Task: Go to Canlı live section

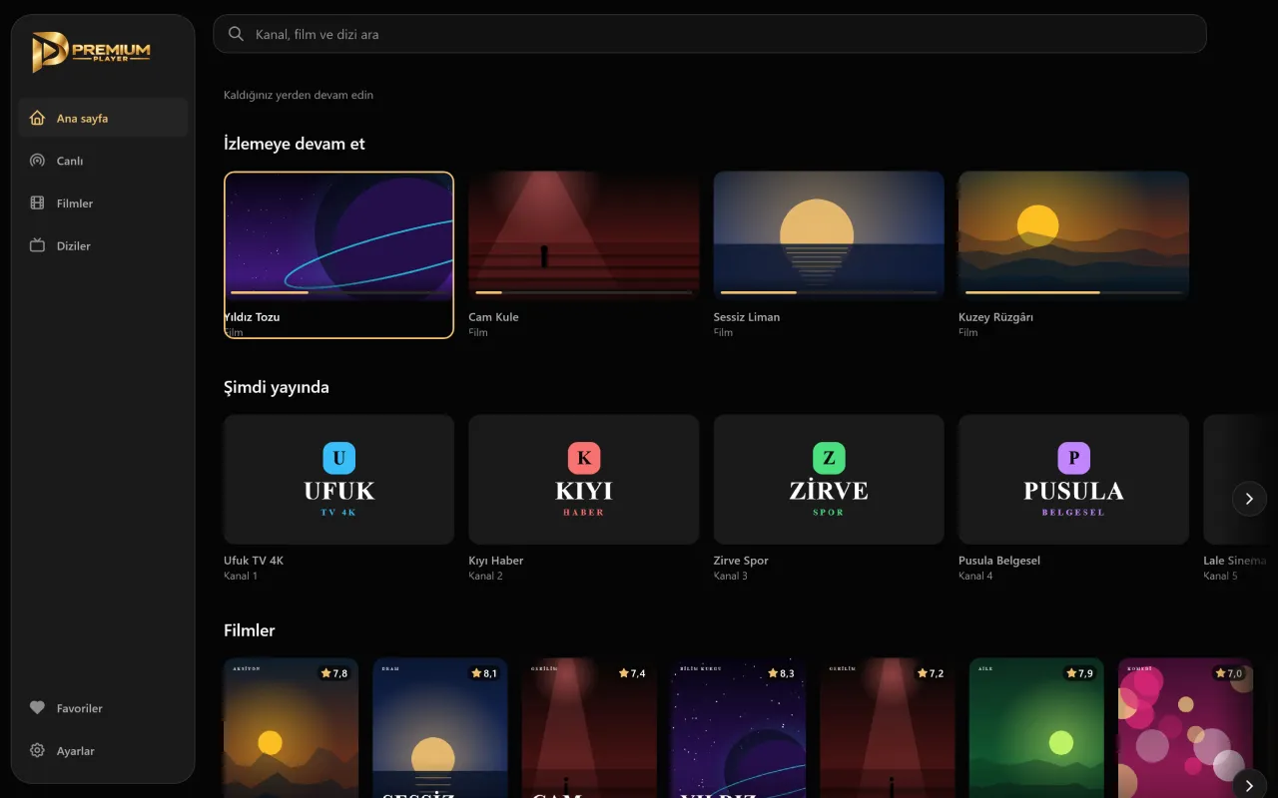Action: coord(103,161)
